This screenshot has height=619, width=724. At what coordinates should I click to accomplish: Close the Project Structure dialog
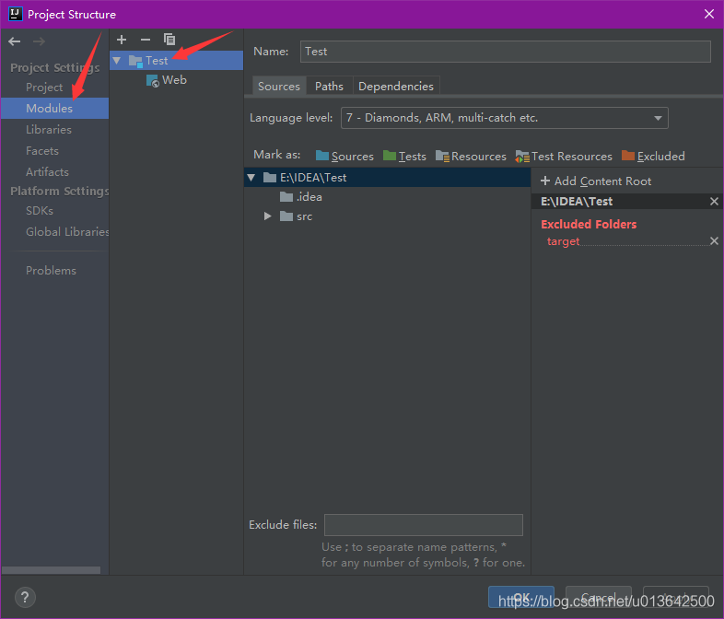tap(709, 15)
